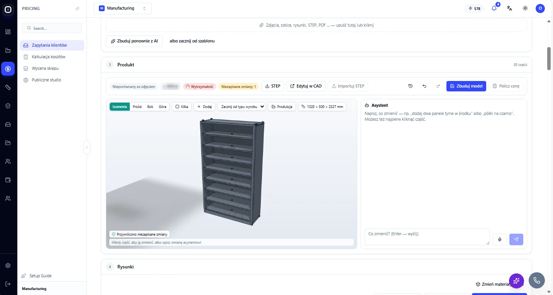Click the microphone voice input button
553x295 pixels.
click(x=500, y=239)
